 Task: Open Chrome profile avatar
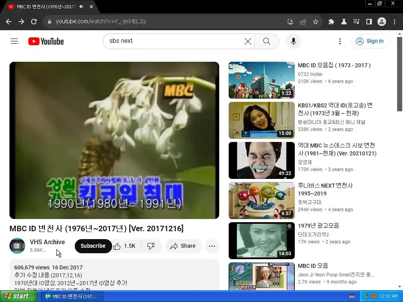tap(382, 22)
